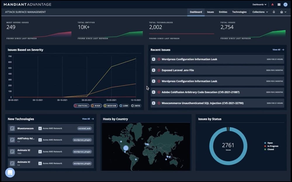Open notifications bell icon
This screenshot has height=182, width=292.
click(x=274, y=12)
